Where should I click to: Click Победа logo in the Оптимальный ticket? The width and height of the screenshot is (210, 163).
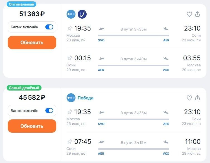(x=71, y=14)
